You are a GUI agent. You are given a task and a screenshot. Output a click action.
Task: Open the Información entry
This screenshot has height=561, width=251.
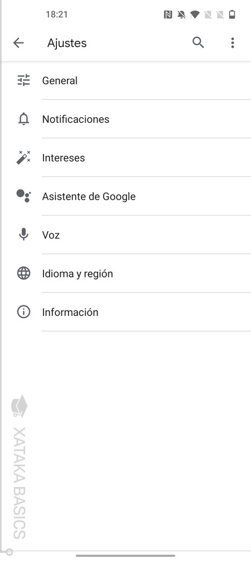(126, 312)
